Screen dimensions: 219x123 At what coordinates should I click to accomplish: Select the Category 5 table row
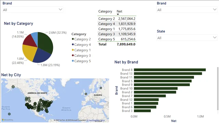pyautogui.click(x=117, y=39)
